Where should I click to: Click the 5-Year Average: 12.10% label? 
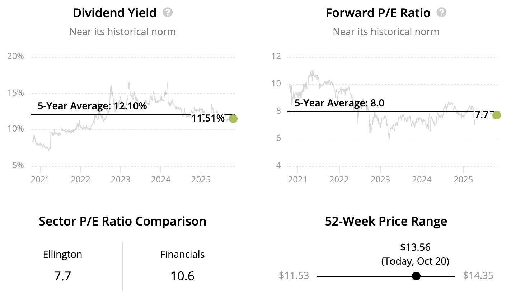pyautogui.click(x=92, y=106)
